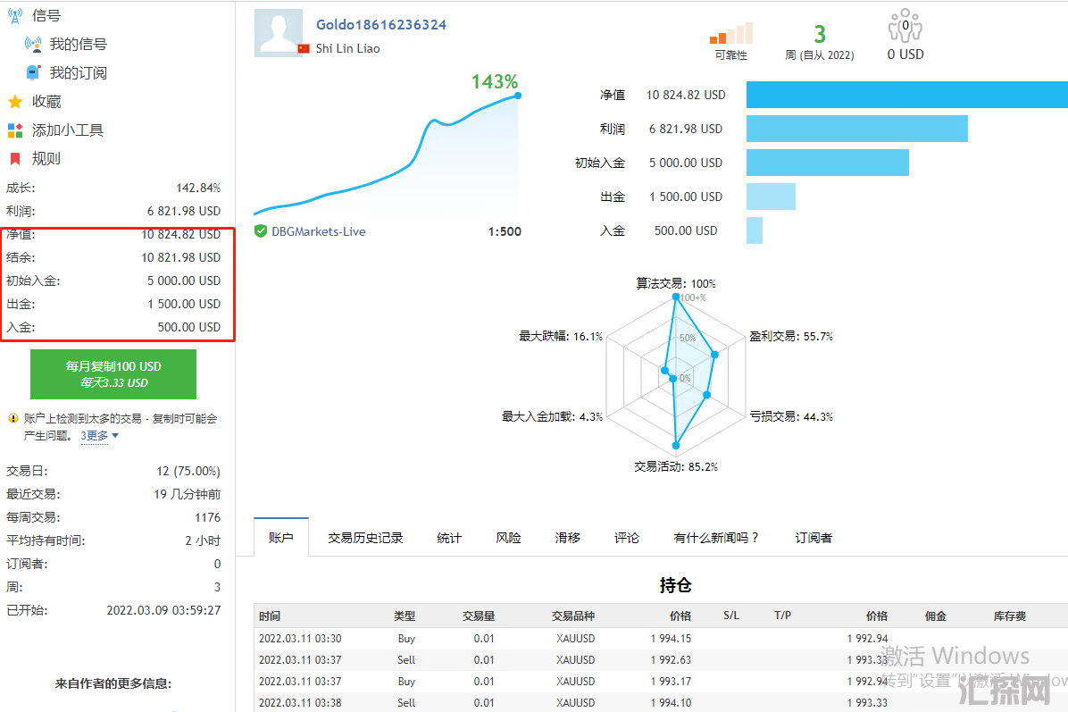Click the DBGMarkets-Live broker link
Image resolution: width=1068 pixels, height=712 pixels.
tap(318, 231)
